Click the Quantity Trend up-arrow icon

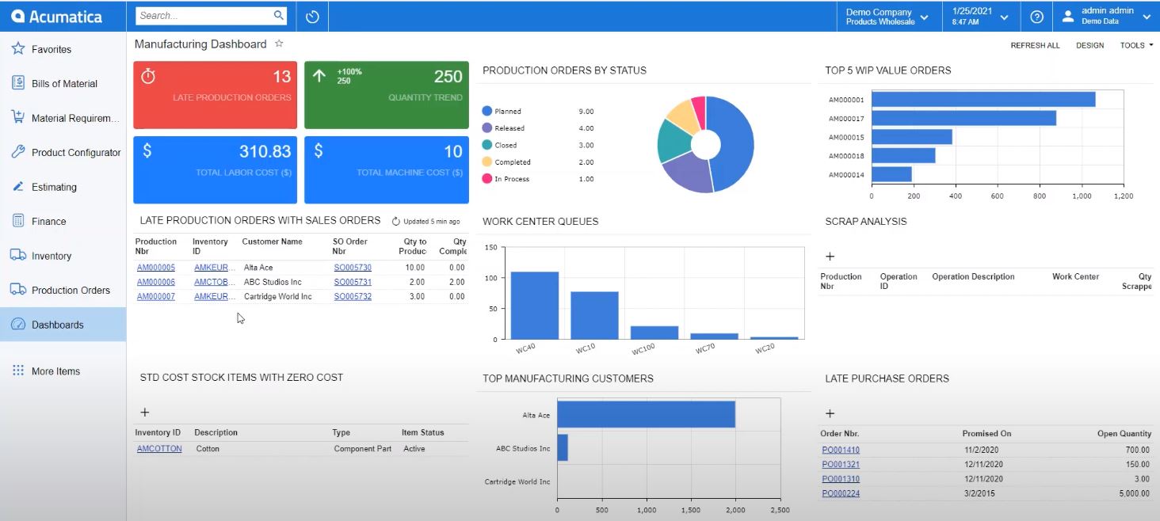(x=319, y=76)
